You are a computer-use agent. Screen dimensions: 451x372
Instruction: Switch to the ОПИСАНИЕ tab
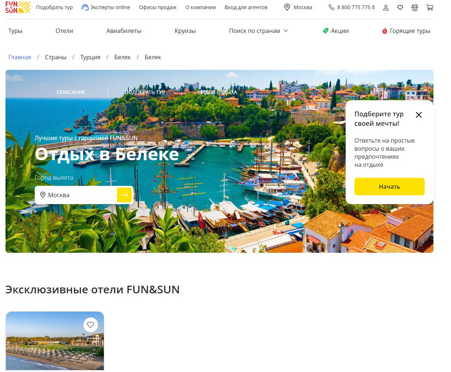[x=71, y=92]
